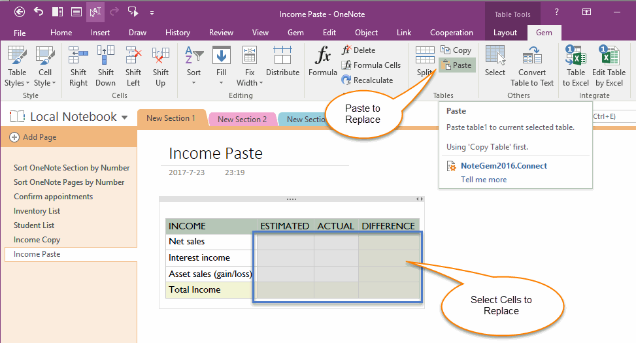The height and width of the screenshot is (343, 636).
Task: Click the Income Paste page title
Action: pyautogui.click(x=216, y=154)
